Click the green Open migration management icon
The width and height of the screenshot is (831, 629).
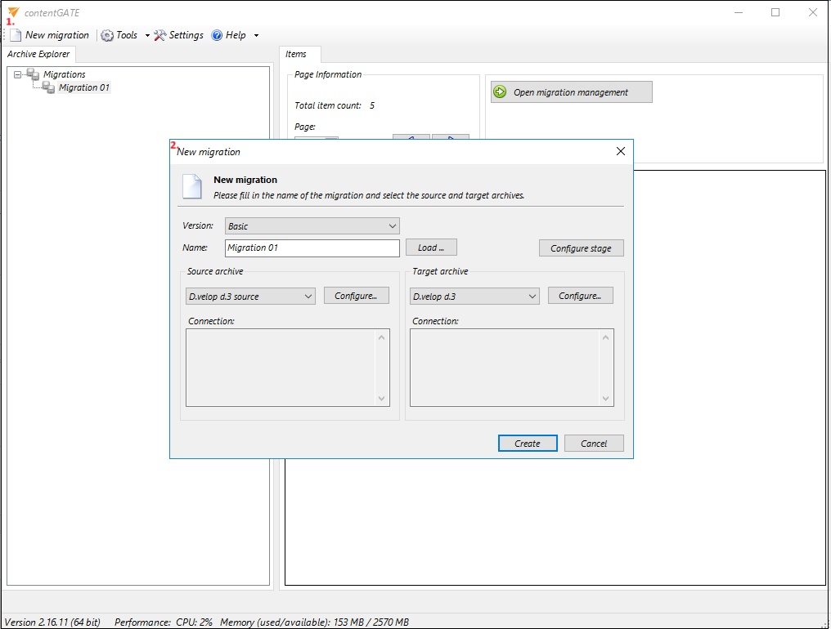[x=501, y=92]
